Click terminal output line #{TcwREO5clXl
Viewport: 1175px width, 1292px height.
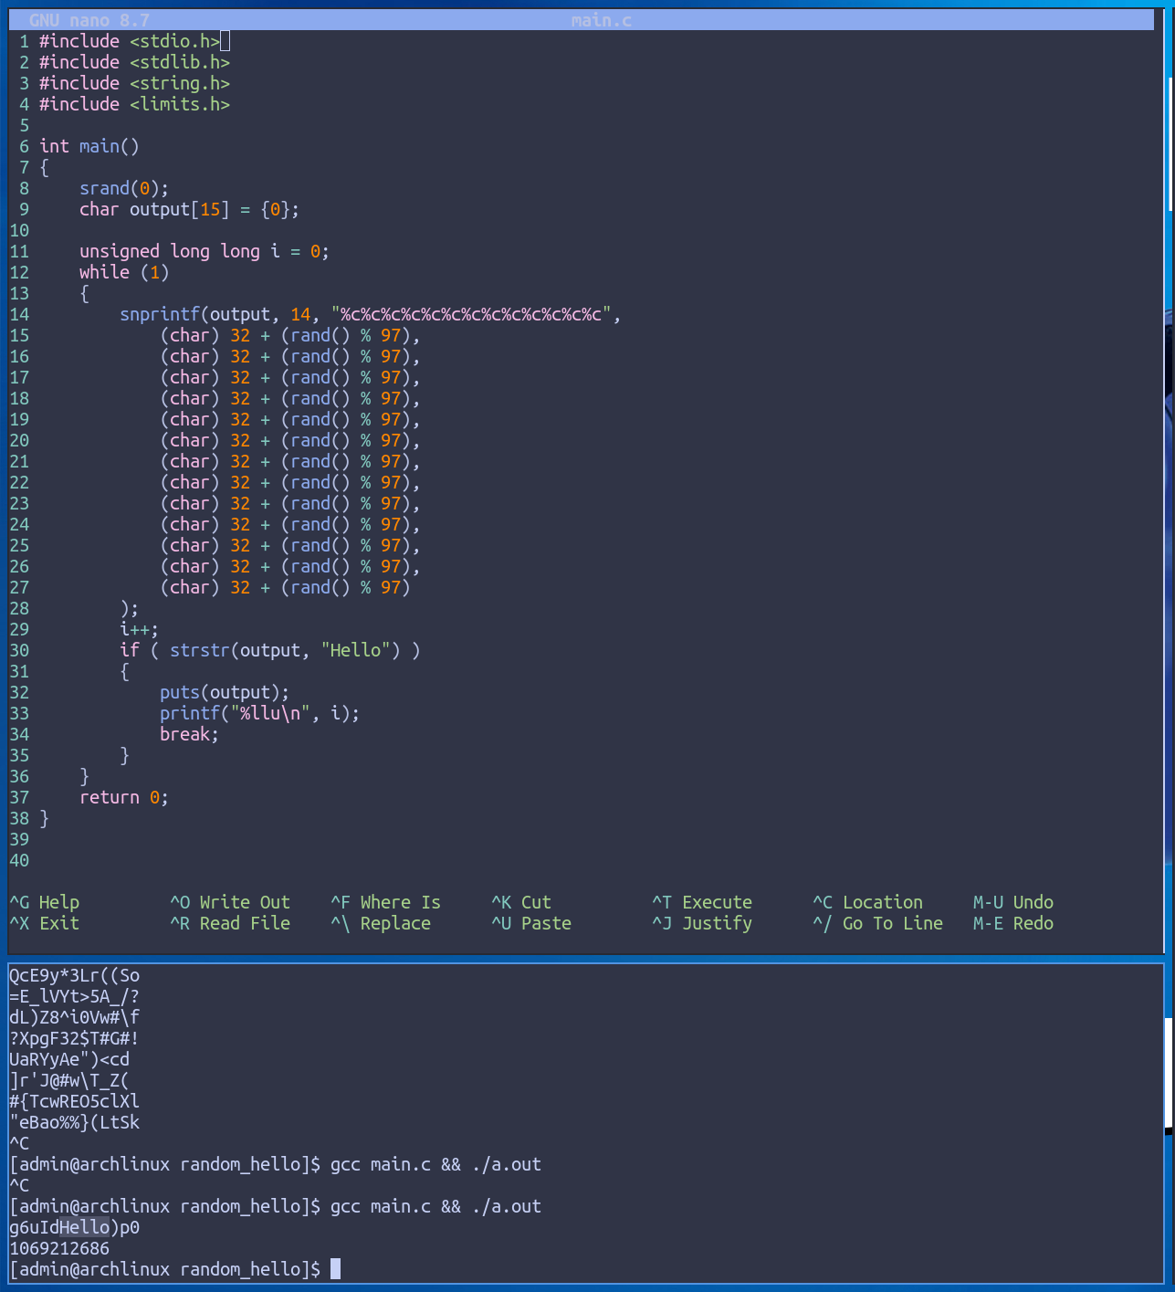pyautogui.click(x=74, y=1101)
